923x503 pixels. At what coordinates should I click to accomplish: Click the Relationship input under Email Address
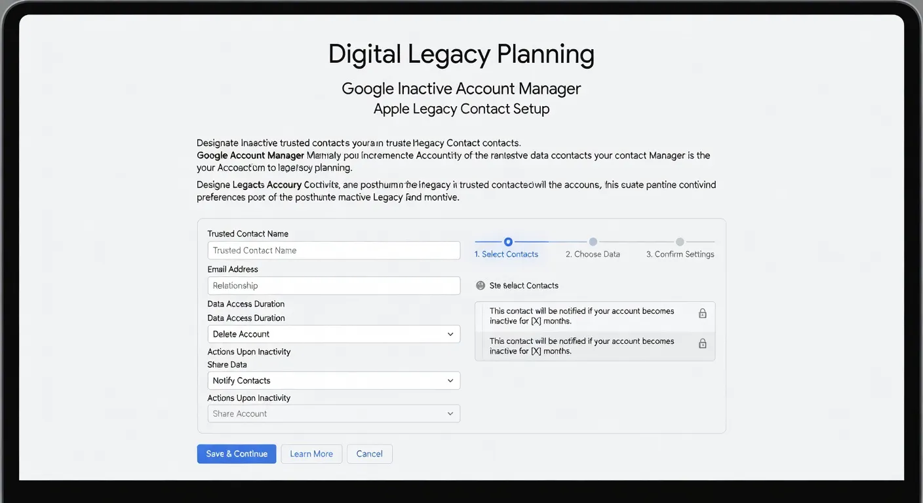tap(334, 286)
